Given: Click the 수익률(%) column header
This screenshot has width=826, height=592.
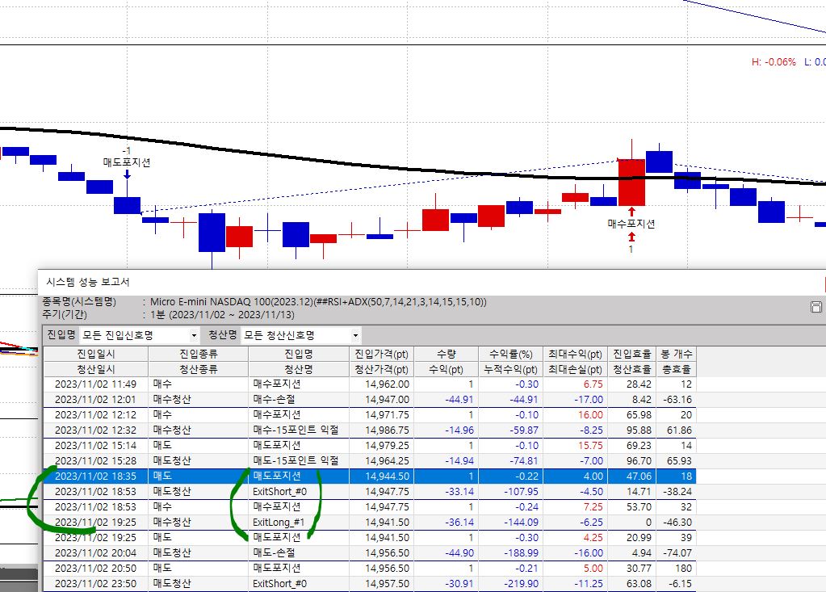Looking at the screenshot, I should click(x=511, y=354).
